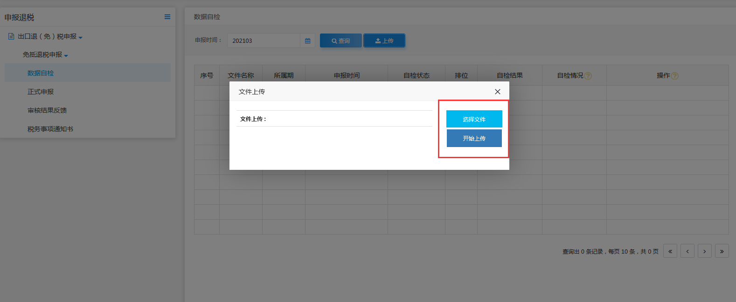
Task: Open 税务事项通知书 in the sidebar
Action: [50, 129]
